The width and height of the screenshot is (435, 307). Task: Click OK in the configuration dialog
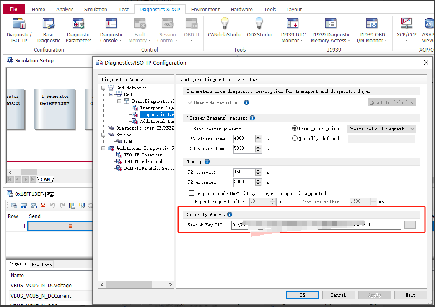[x=303, y=295]
